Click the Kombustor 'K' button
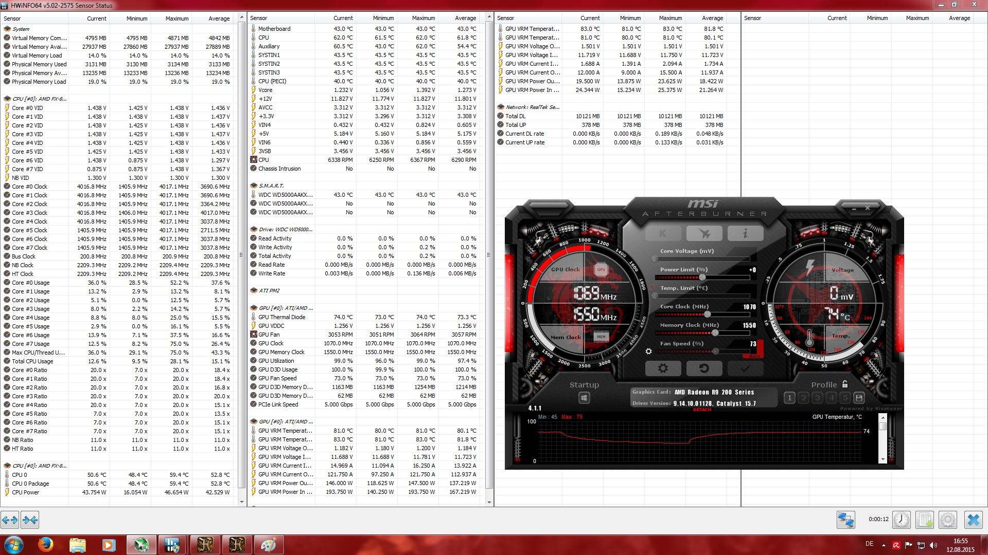988x555 pixels. click(x=663, y=233)
